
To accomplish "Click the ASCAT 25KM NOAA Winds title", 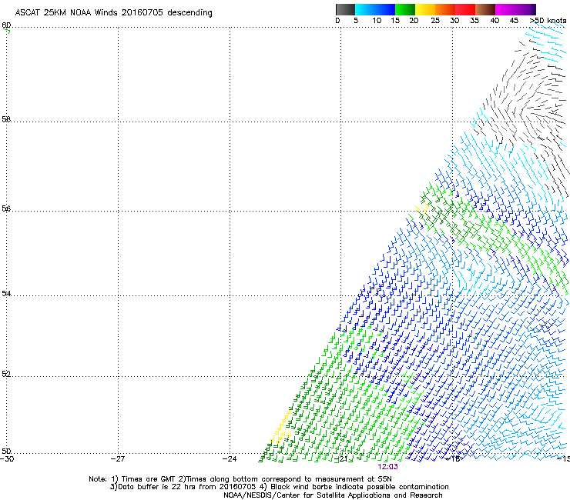I will click(x=113, y=12).
